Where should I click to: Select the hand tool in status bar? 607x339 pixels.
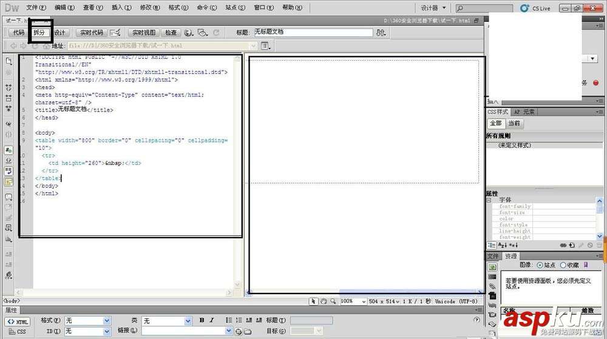tap(324, 301)
